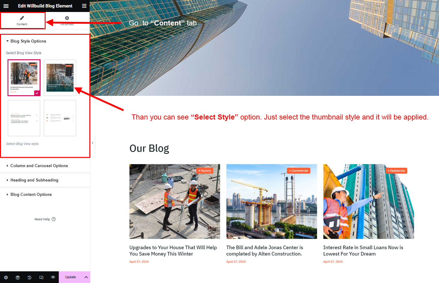Select the first blog view style thumbnail

point(24,78)
